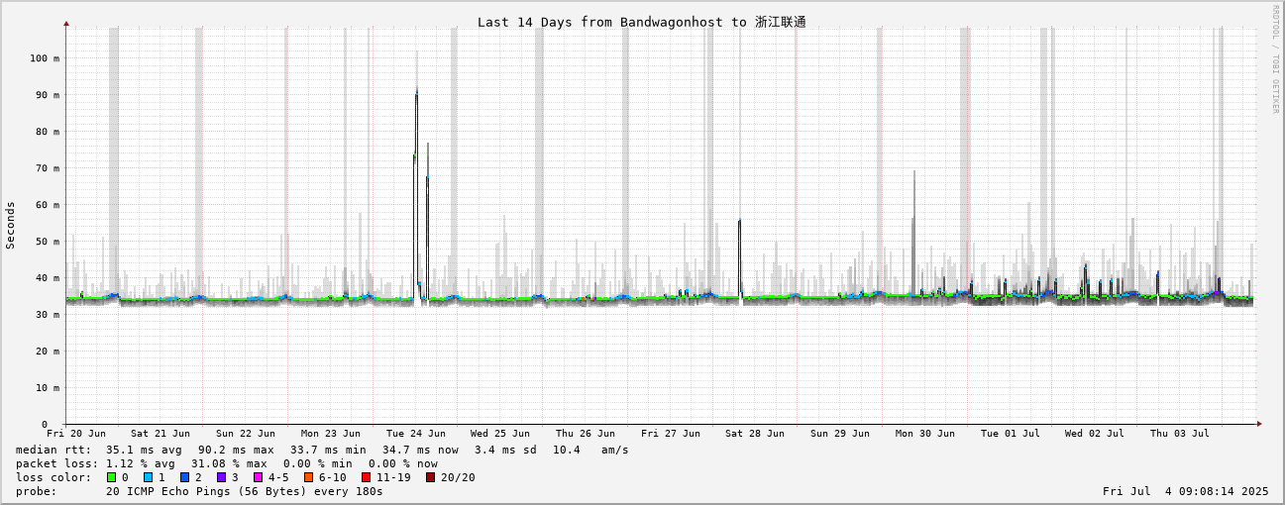Click the 'Tue 24 Jun' date label
This screenshot has height=505, width=1285.
pos(416,434)
